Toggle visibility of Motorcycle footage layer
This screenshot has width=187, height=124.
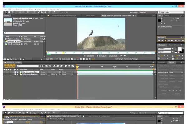click(x=5, y=74)
